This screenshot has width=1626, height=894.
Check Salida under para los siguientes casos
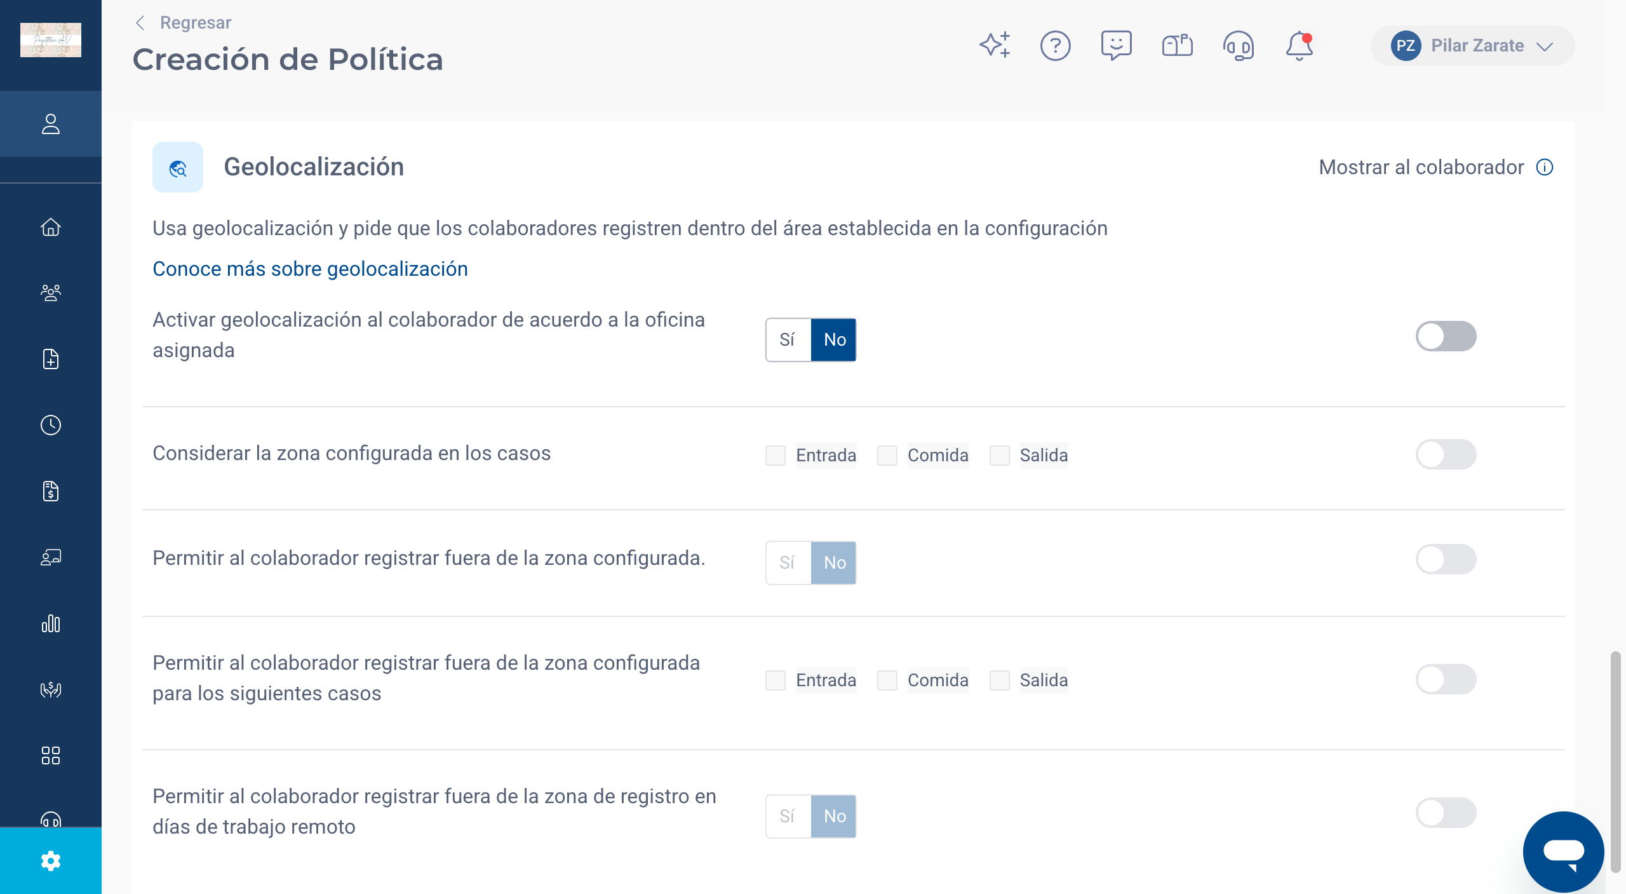[x=1000, y=680]
